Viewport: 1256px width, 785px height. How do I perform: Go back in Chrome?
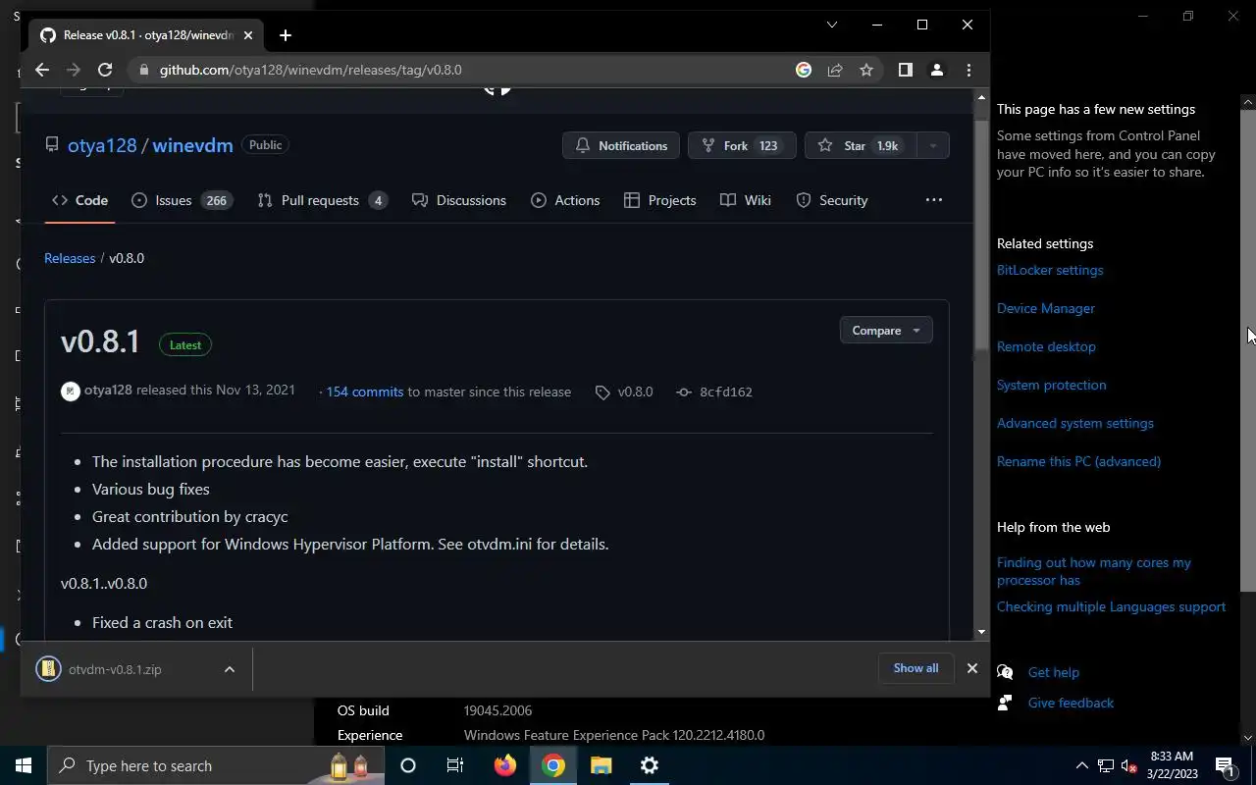(41, 70)
